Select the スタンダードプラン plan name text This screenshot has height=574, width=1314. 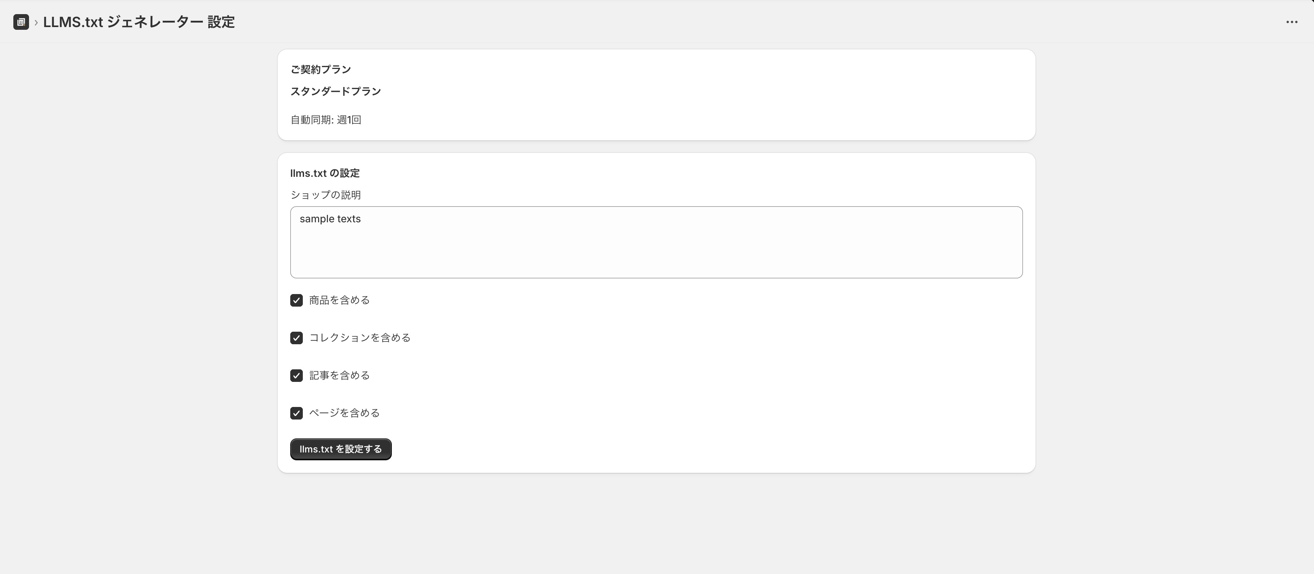[x=336, y=91]
